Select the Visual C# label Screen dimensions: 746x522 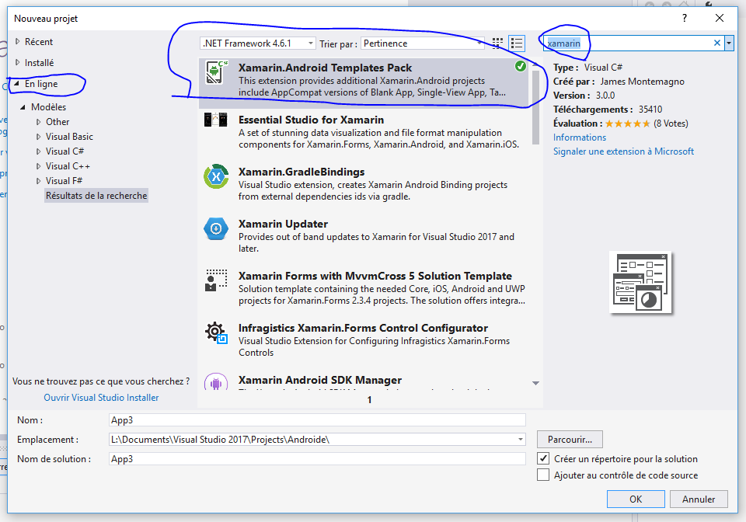point(64,151)
